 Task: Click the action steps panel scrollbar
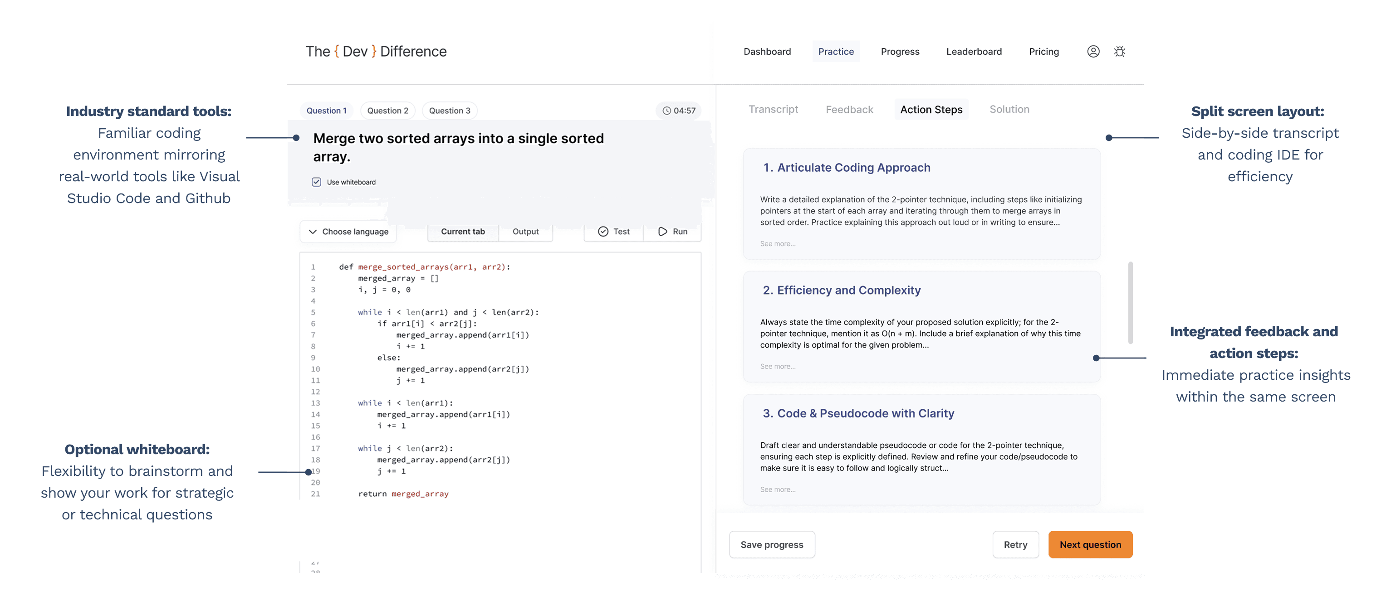click(1131, 303)
